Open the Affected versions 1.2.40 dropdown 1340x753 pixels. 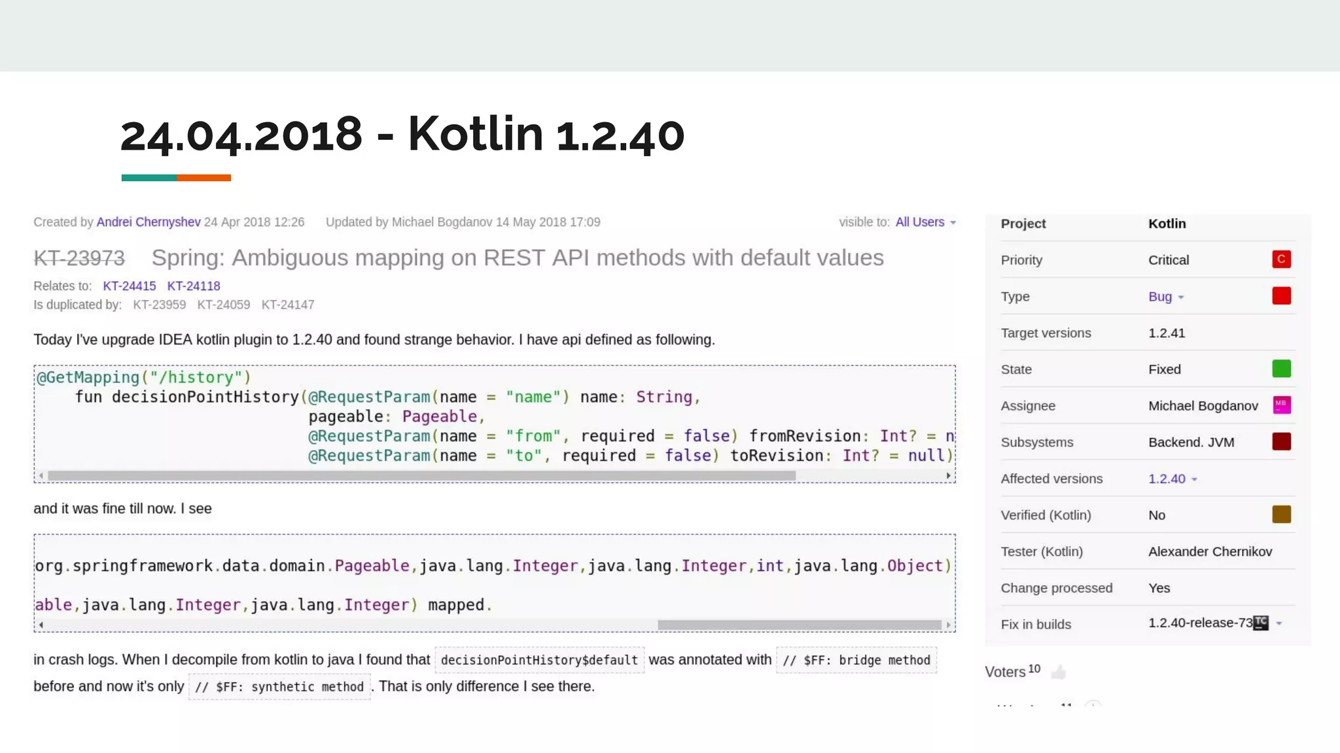tap(1172, 479)
